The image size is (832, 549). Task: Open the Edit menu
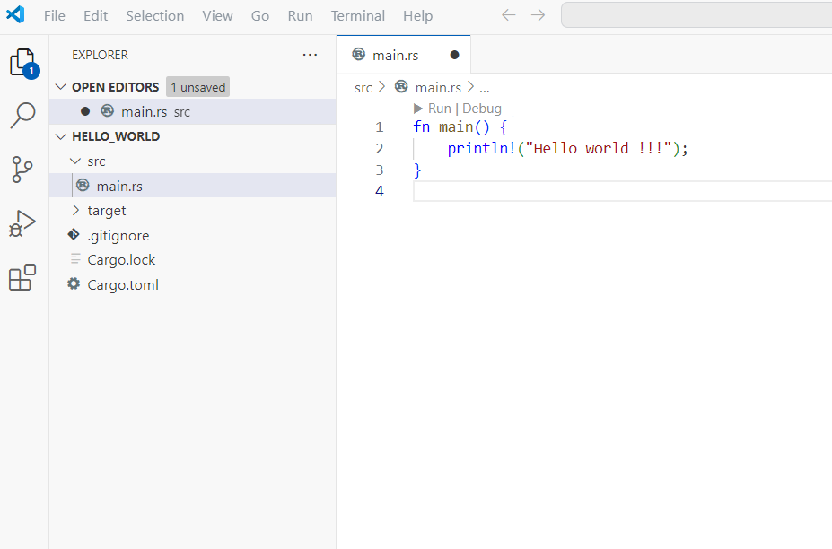point(95,16)
